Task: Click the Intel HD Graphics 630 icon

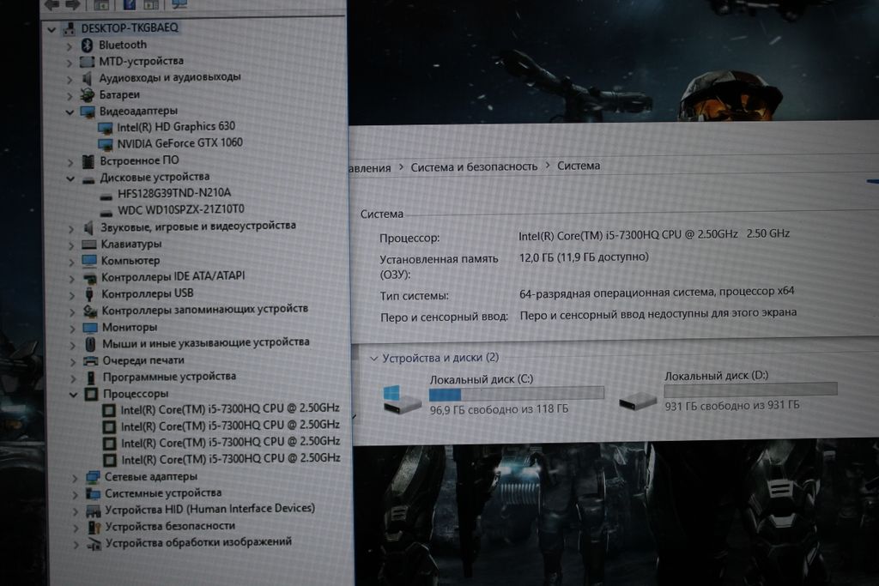Action: coord(106,127)
